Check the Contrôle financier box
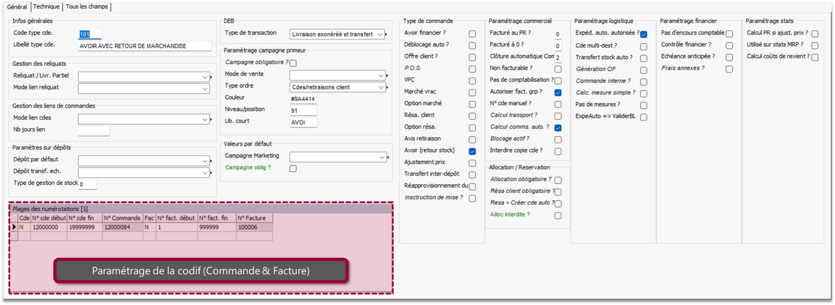The image size is (835, 305). pos(729,45)
